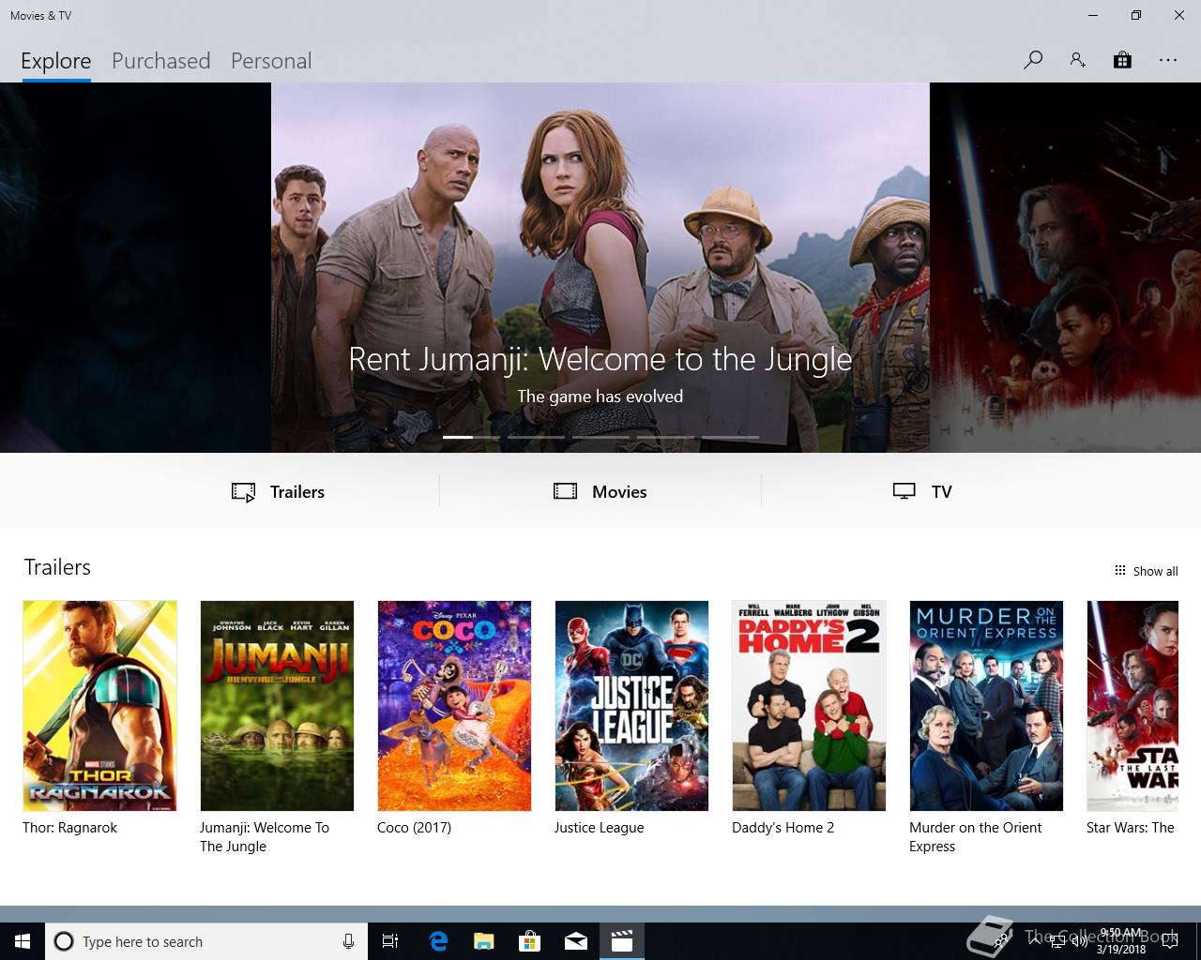This screenshot has width=1201, height=960.
Task: Open the Mail app on taskbar
Action: click(576, 941)
